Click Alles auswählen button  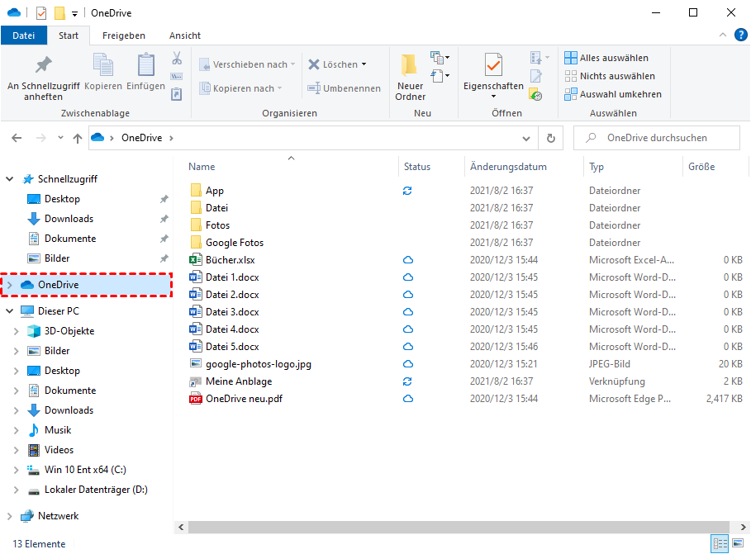pos(606,58)
